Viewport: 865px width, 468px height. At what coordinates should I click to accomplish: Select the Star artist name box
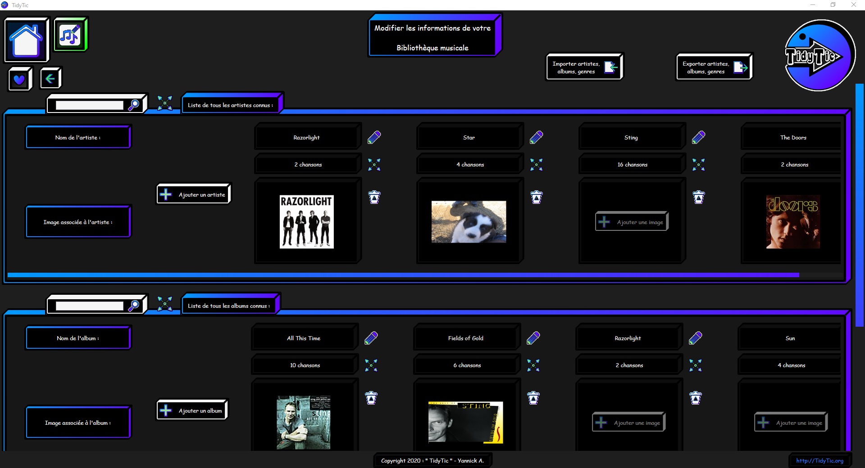pos(470,136)
